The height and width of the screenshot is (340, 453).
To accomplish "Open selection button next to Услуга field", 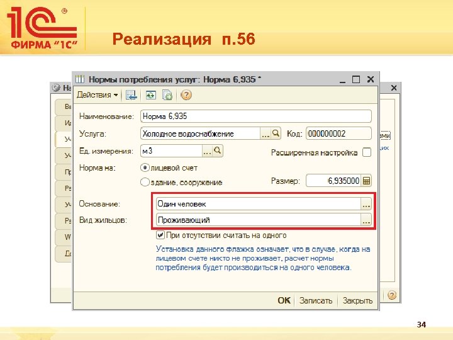I will point(266,133).
